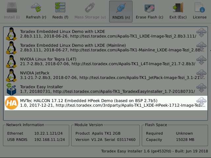Click cloud download icon for MVTec HALCON demo
Viewport: 211px width, 158px height.
[x=201, y=102]
